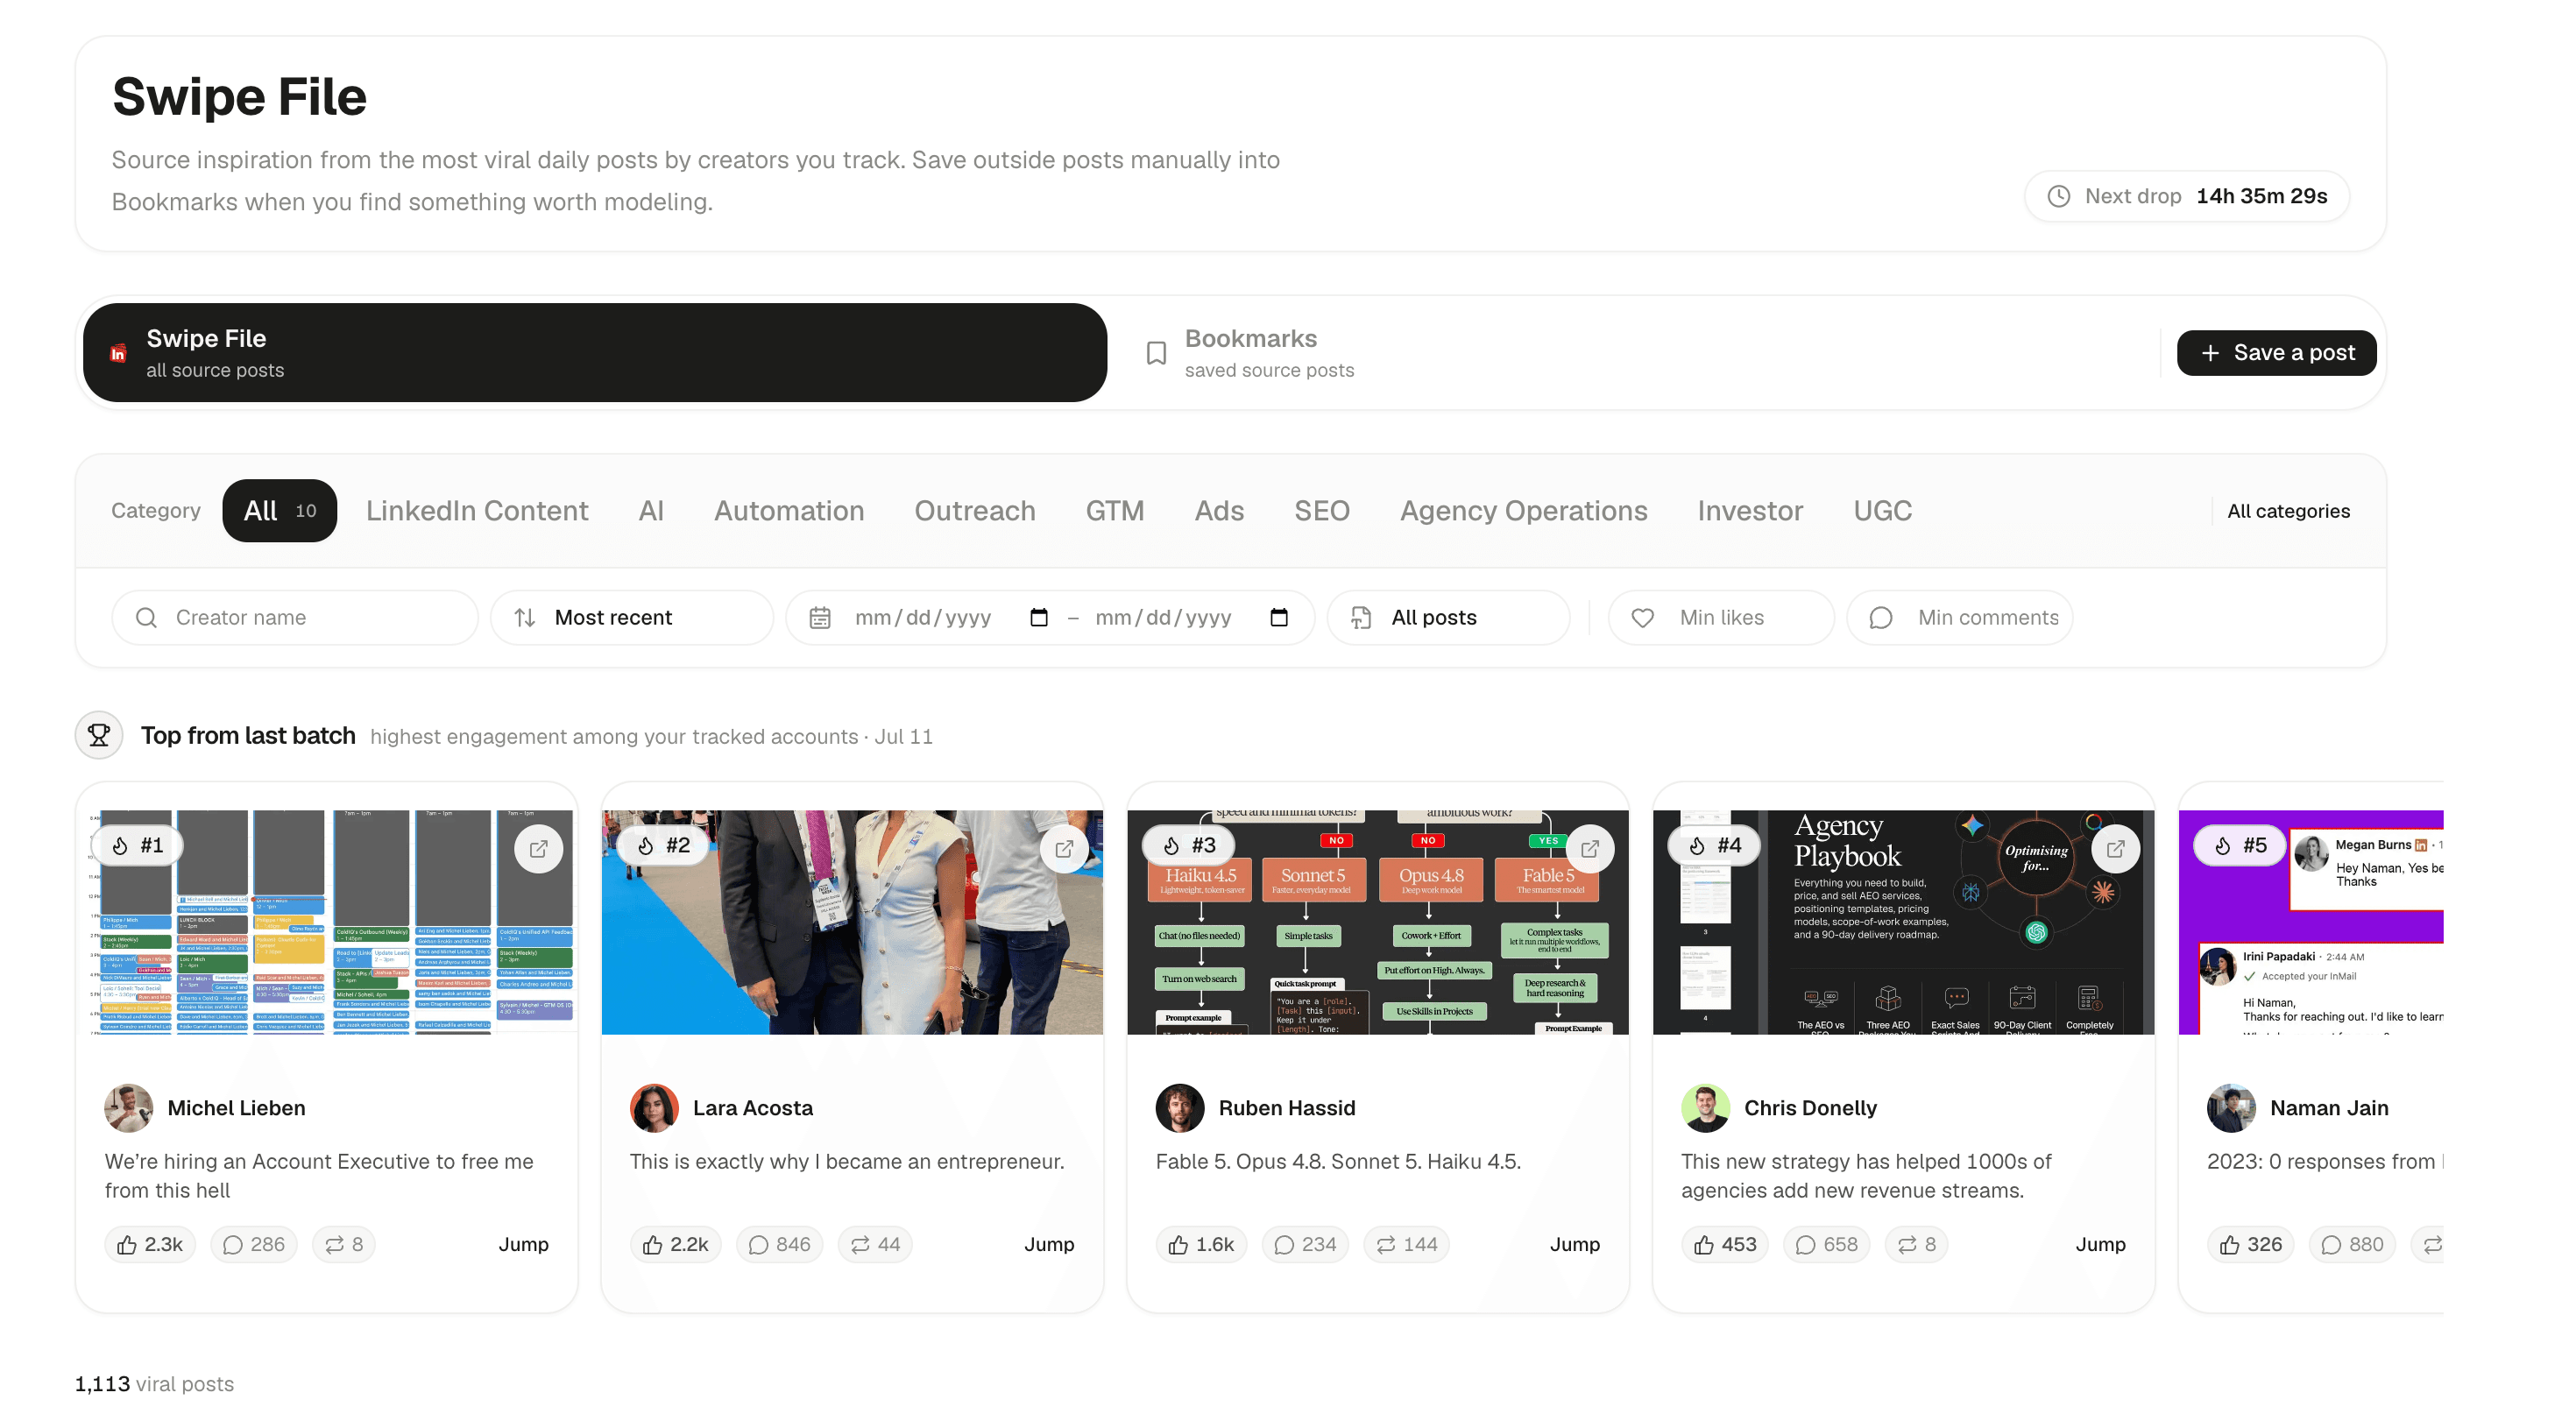Click the LinkedIn icon in Swipe File tab
The image size is (2576, 1421).
coord(118,353)
